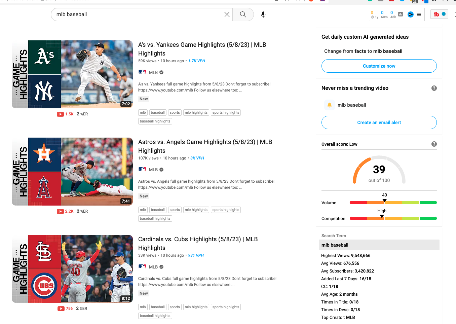Click the 1y stopwatch counter in vidIQ bar
The image size is (456, 324).
[x=374, y=14]
